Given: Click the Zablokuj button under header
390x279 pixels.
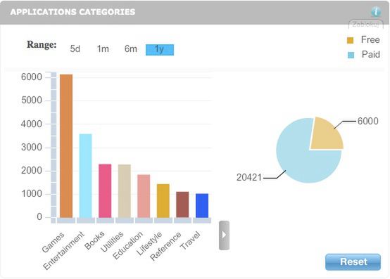Looking at the screenshot, I should click(x=366, y=24).
